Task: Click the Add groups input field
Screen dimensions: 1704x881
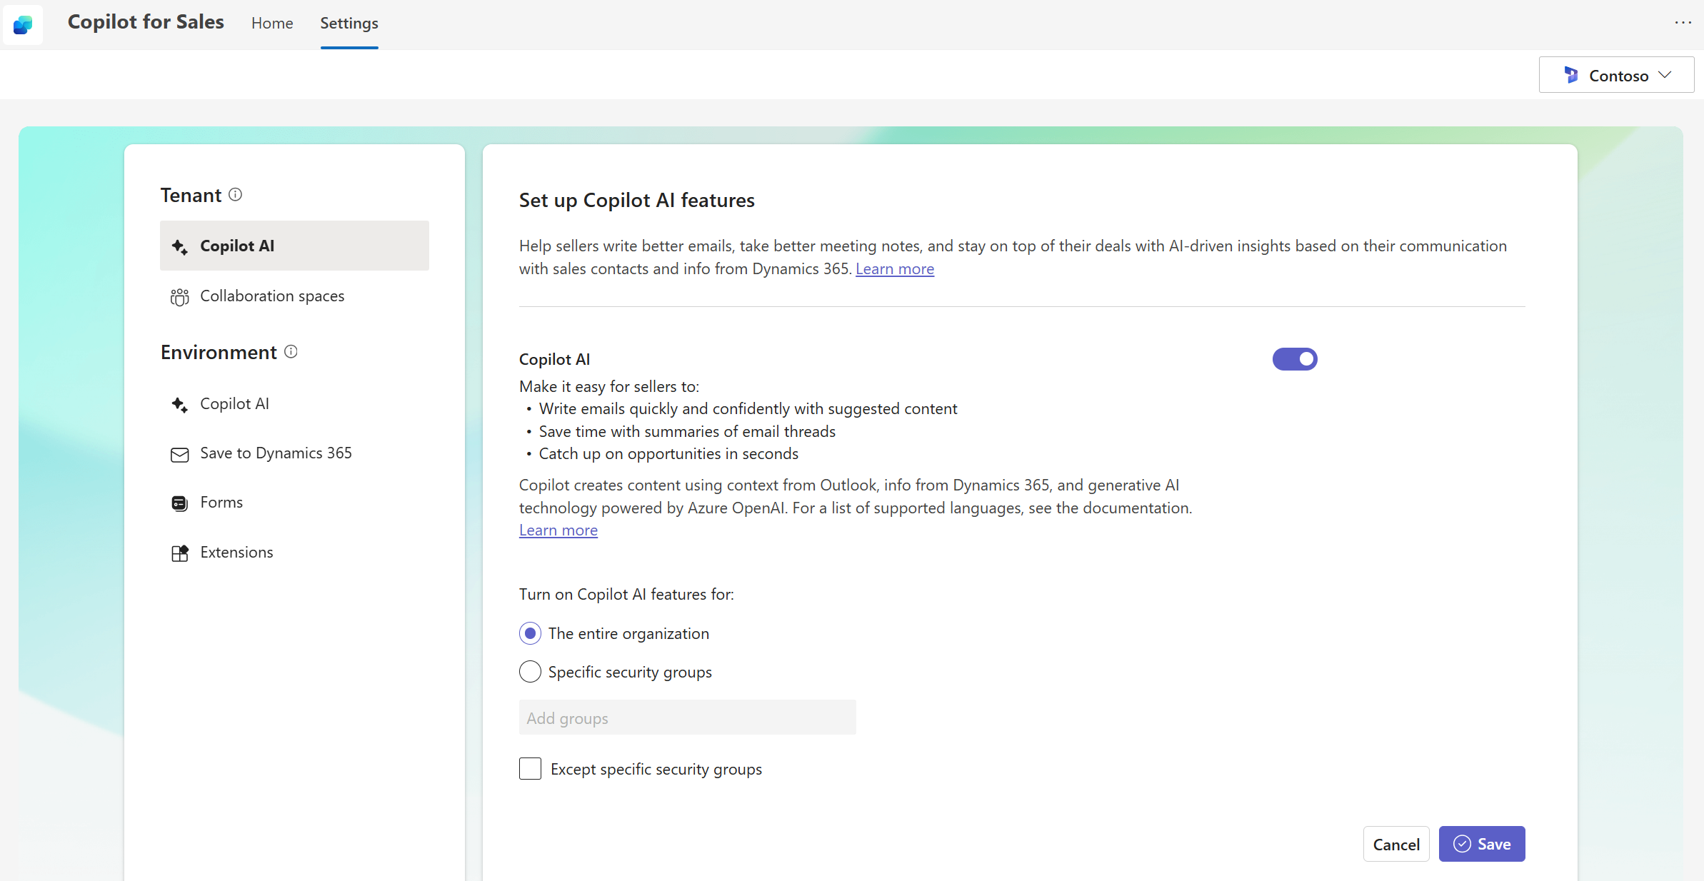Action: pos(687,718)
